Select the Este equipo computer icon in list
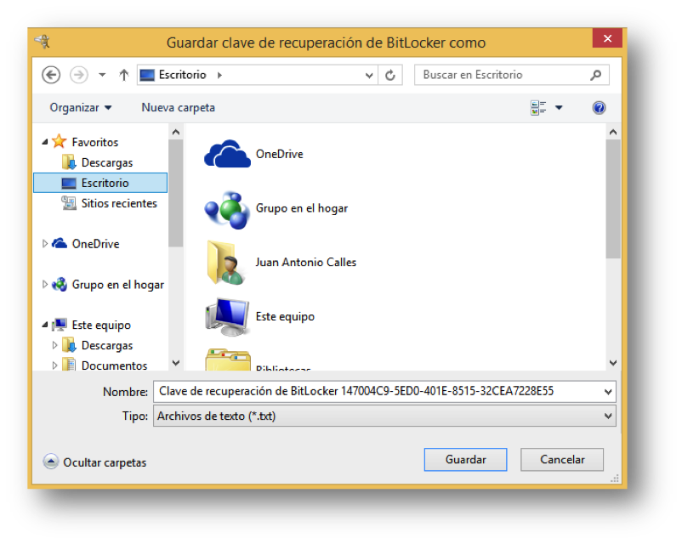682x544 pixels. [227, 316]
